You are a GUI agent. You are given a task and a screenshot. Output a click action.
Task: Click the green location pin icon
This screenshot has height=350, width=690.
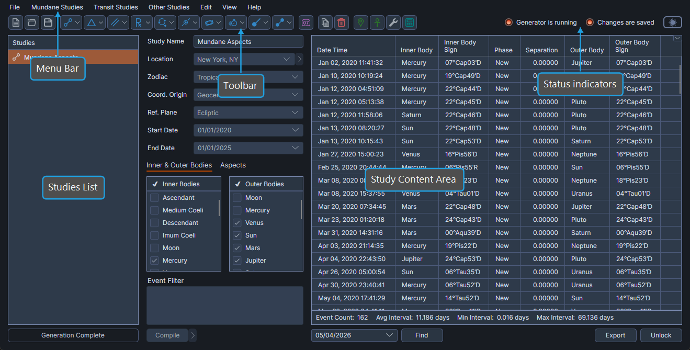pos(361,22)
